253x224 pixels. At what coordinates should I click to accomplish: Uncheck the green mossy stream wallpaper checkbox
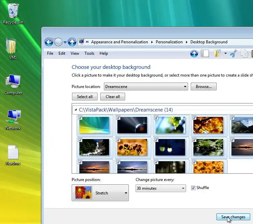(x=194, y=140)
